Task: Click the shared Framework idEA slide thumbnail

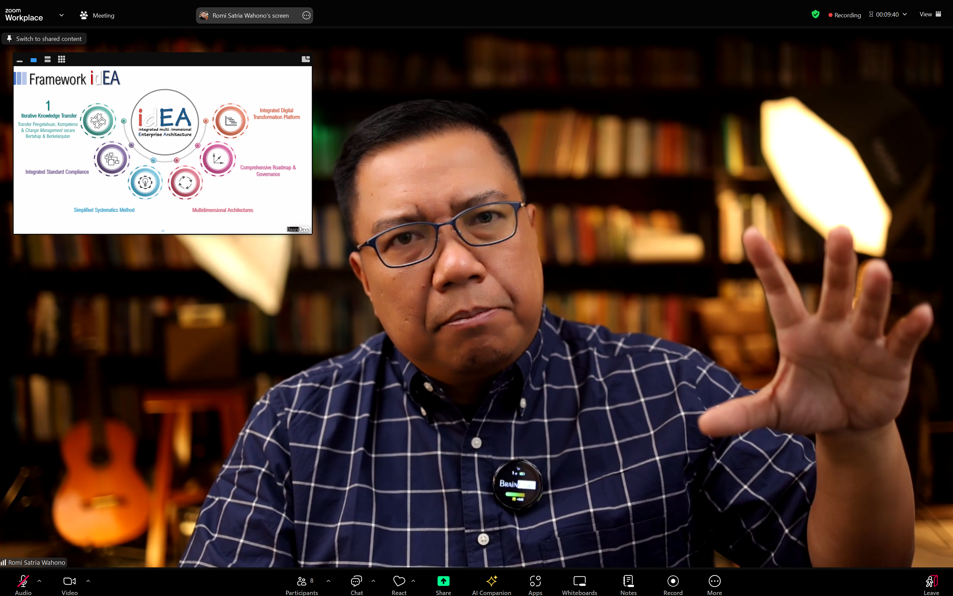Action: point(162,150)
